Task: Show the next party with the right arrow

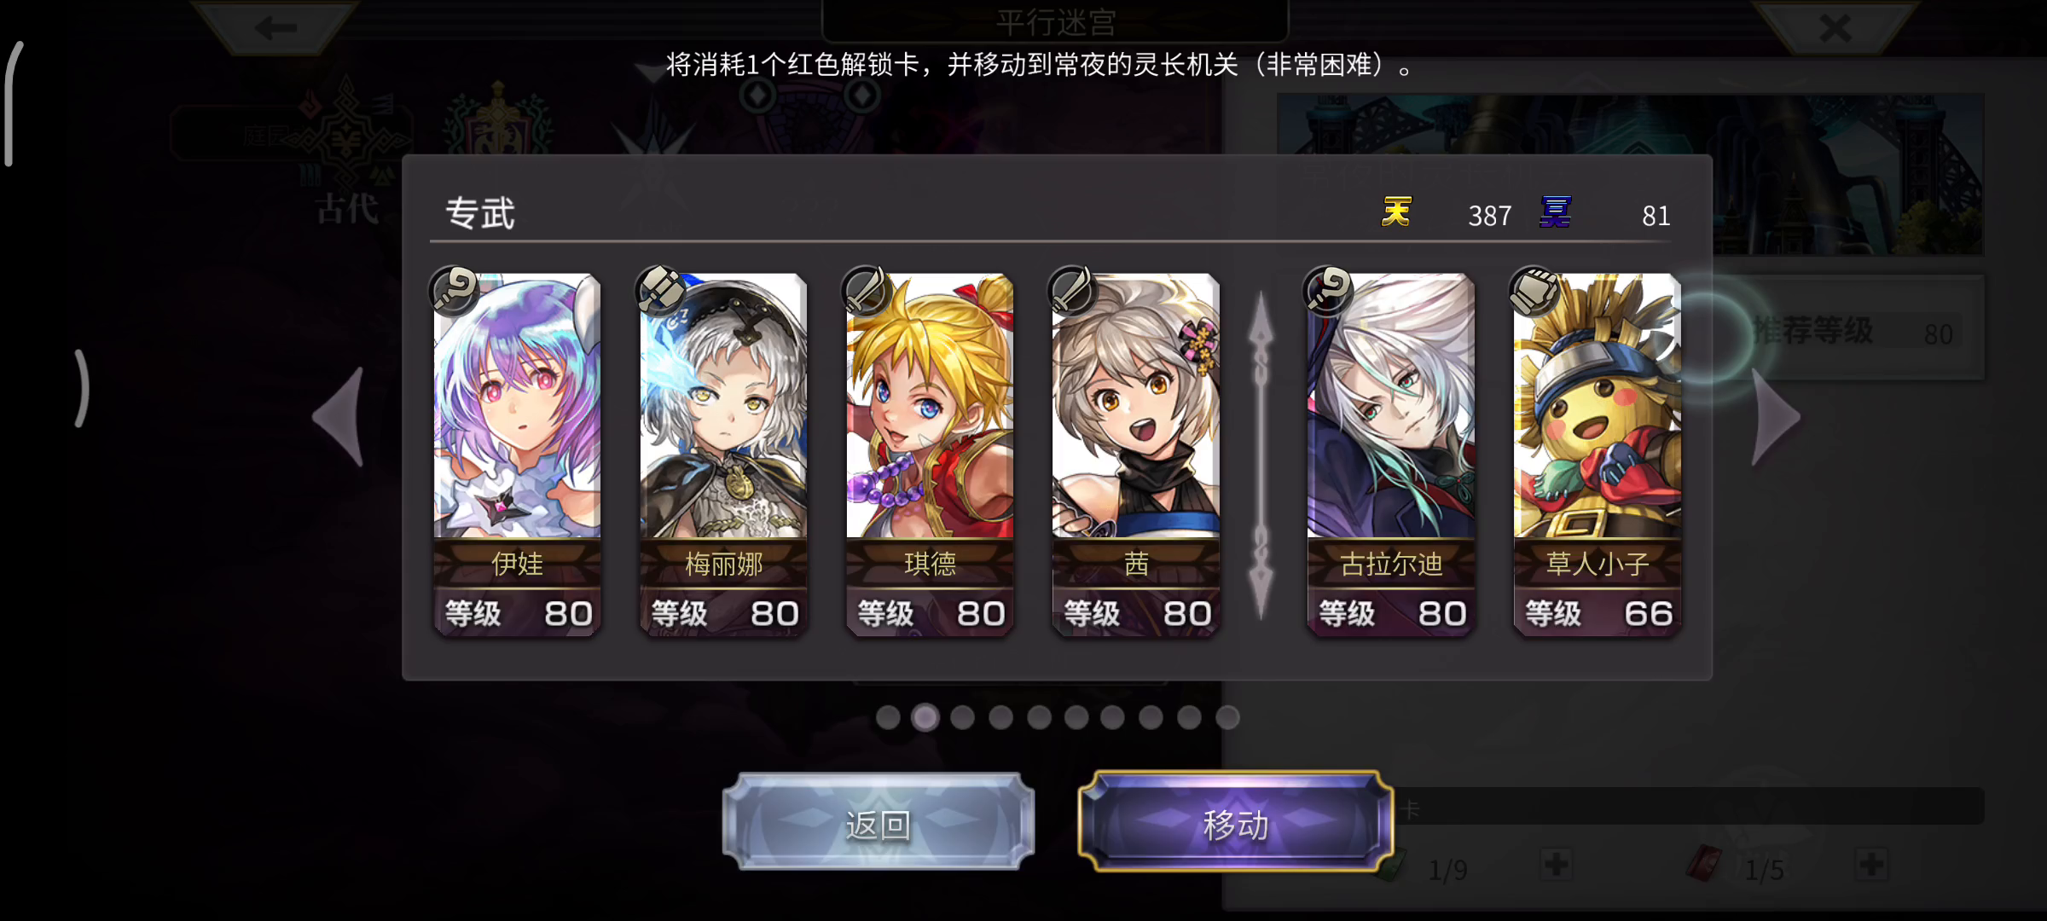Action: (1776, 416)
